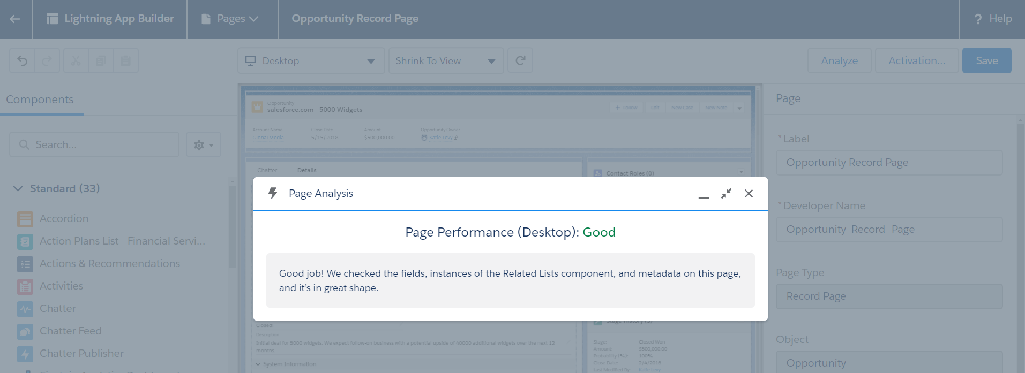Screen dimensions: 1025x373
Task: Save the page
Action: [986, 60]
